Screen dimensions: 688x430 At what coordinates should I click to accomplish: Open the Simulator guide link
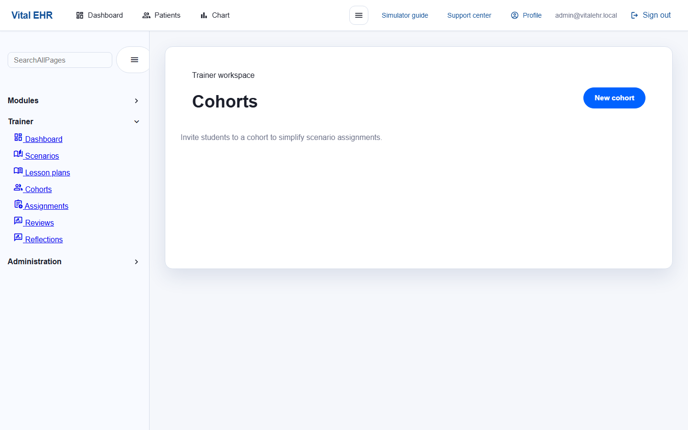point(405,15)
